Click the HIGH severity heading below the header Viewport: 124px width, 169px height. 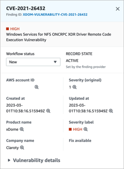click(13, 29)
